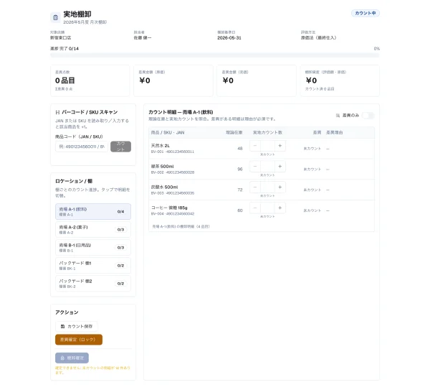Click the 0/4 badge on 売場 A-1

(120, 212)
